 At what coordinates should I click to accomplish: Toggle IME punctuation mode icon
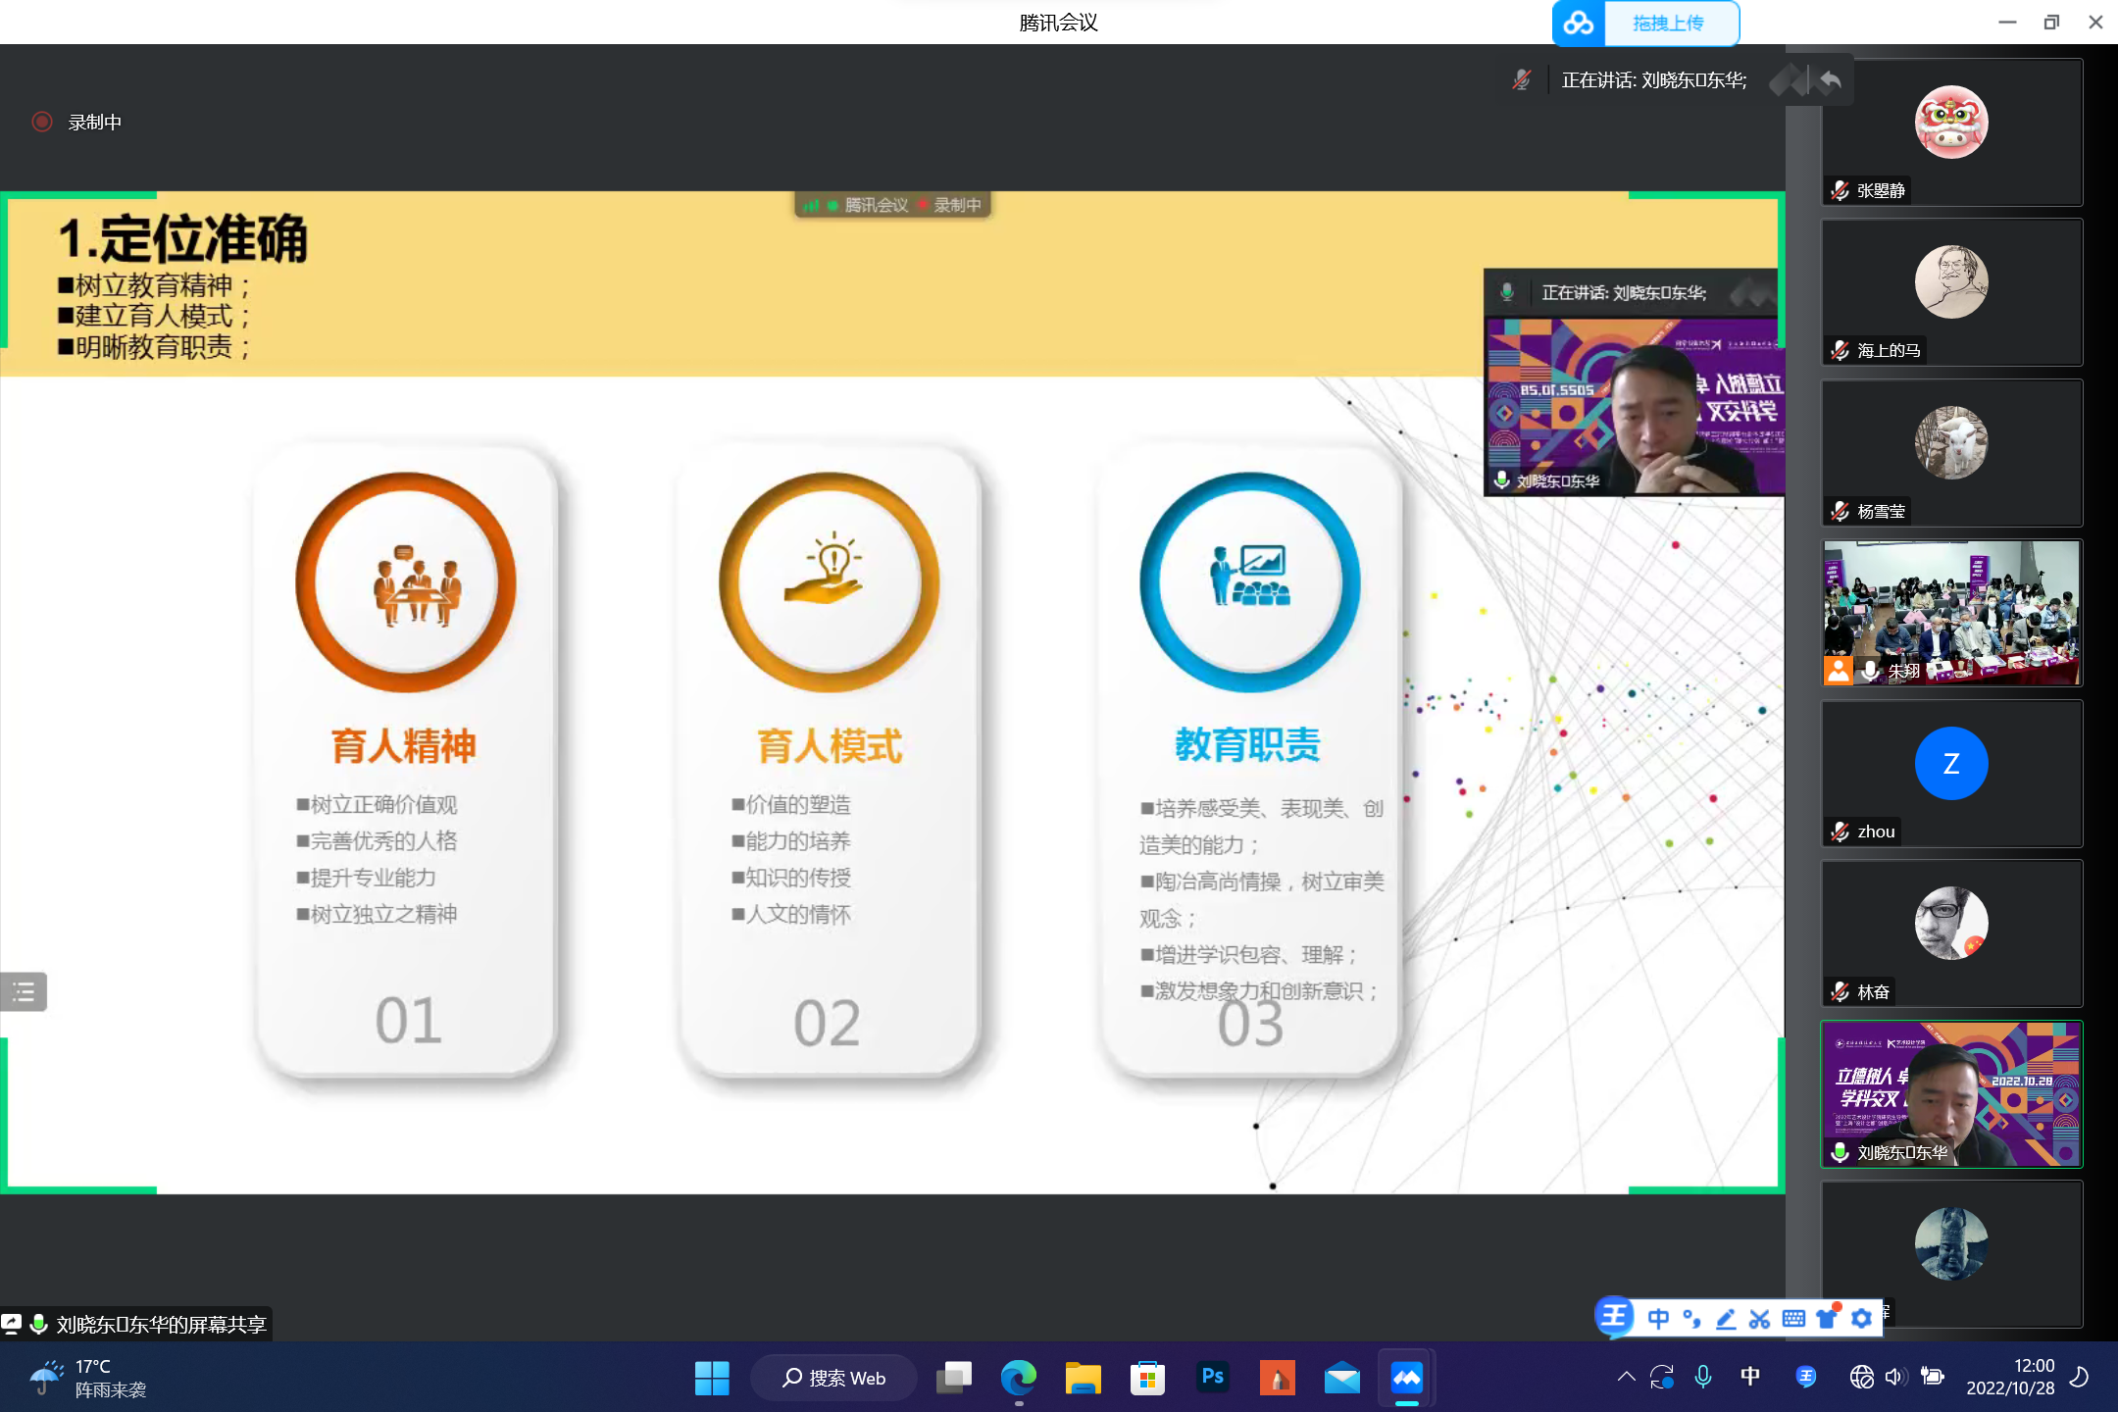click(x=1691, y=1319)
